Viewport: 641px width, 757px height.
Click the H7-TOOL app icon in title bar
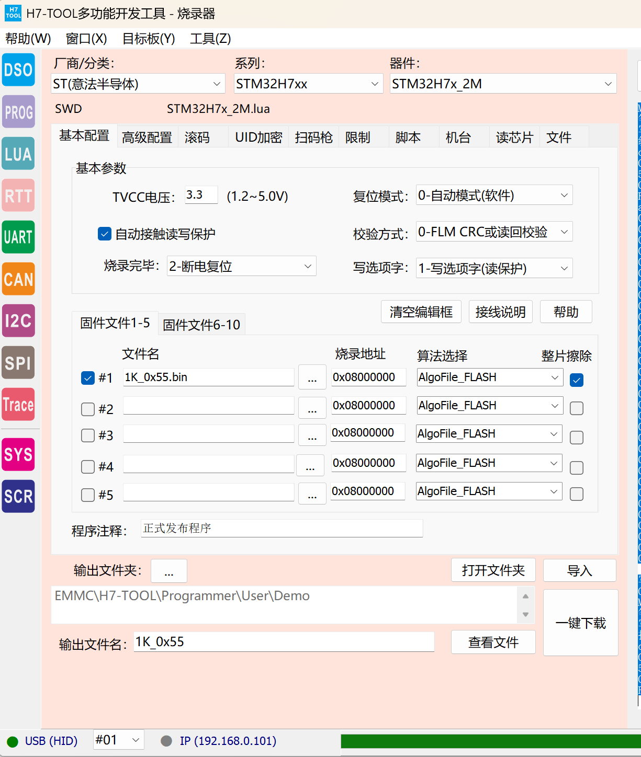tap(13, 13)
